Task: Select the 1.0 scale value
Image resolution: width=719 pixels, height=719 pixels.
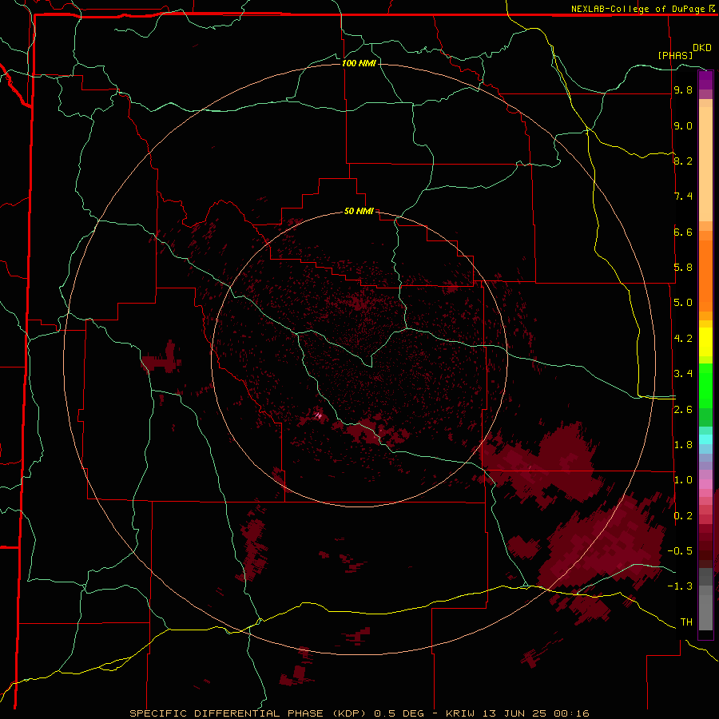Action: [683, 480]
